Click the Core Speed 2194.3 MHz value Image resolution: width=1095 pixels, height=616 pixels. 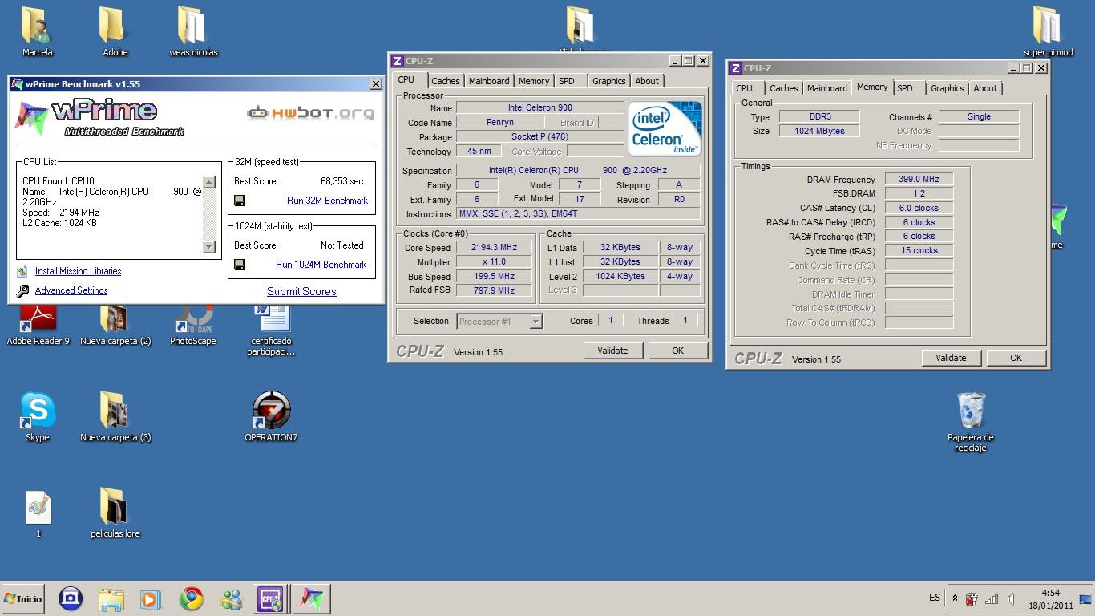pyautogui.click(x=494, y=248)
